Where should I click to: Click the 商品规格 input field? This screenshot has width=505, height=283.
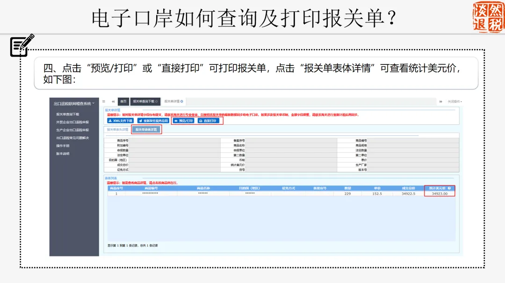tap(413, 145)
